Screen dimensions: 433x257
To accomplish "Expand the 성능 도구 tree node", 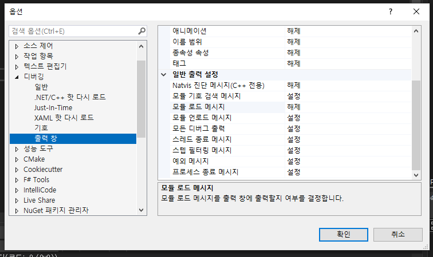I will [x=17, y=149].
